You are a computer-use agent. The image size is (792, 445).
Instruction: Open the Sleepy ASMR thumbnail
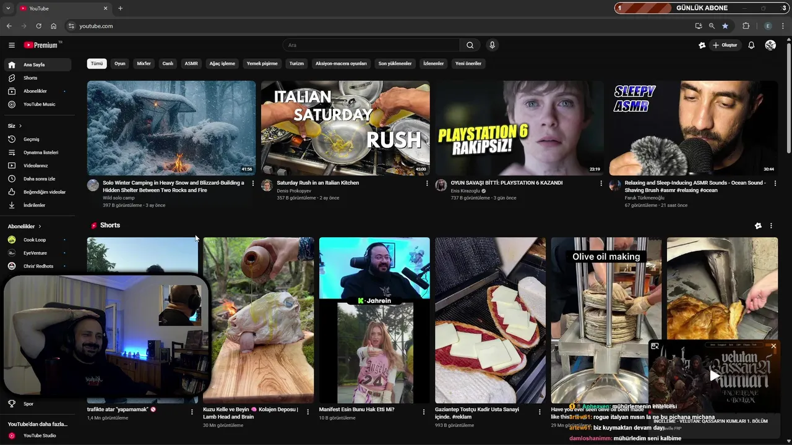pyautogui.click(x=694, y=128)
